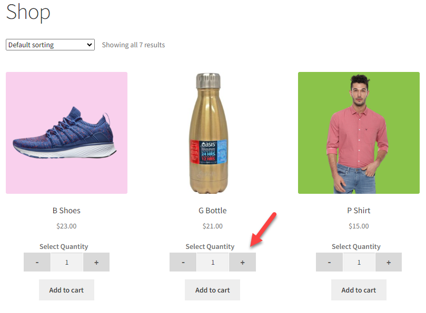Decrease quantity for G Bottle

(183, 262)
